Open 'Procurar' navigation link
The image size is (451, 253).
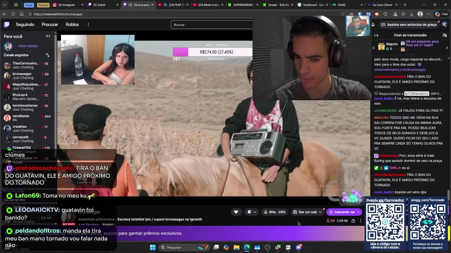[50, 25]
